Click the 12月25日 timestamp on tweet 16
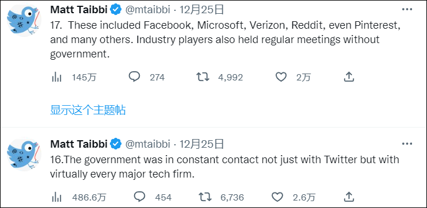427x208 pixels. (x=201, y=144)
